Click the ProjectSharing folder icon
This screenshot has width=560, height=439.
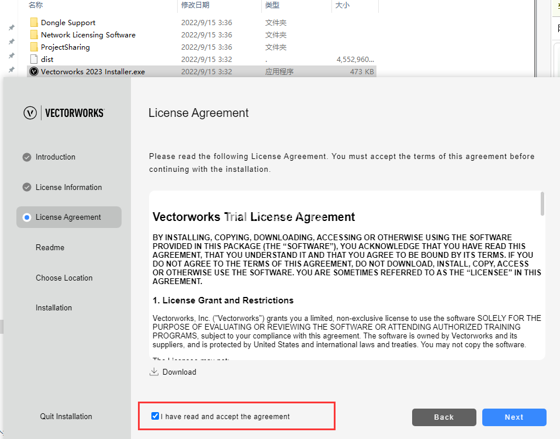point(34,47)
